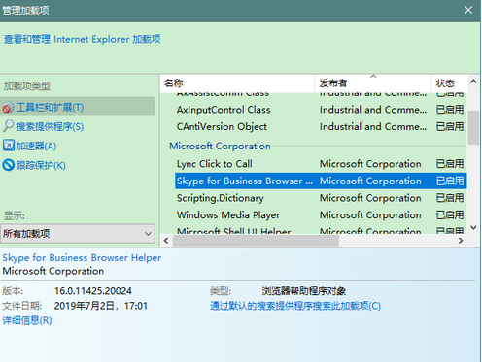Close the 管理加载项 dialog

click(x=468, y=11)
